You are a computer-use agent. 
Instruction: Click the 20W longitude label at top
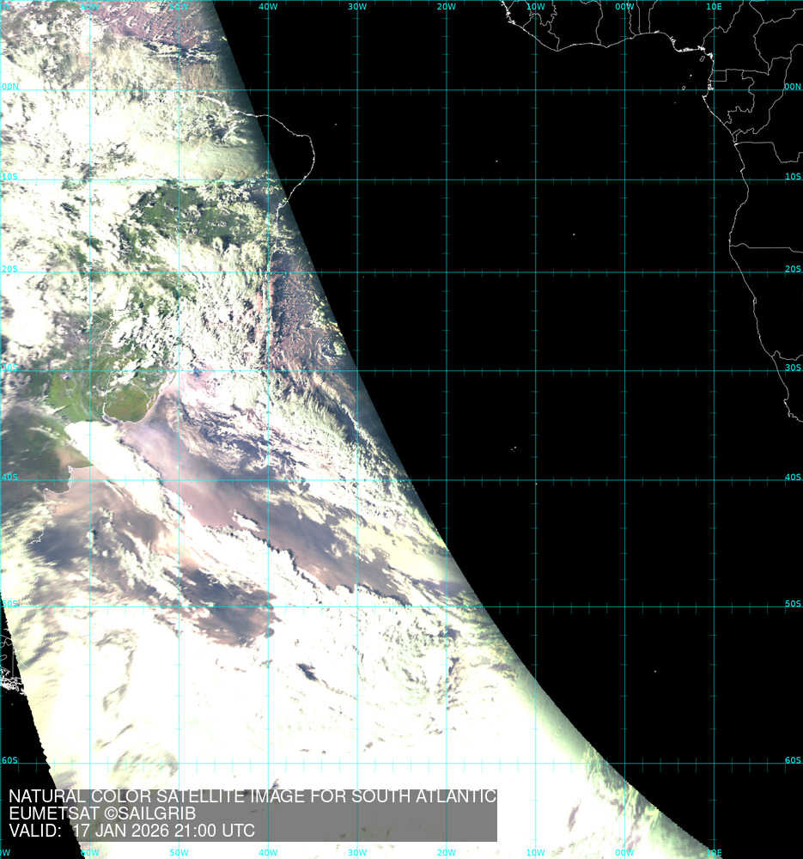point(446,6)
